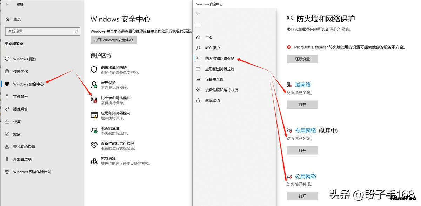421x206 pixels.
Task: Click red error icon beside Microsoft Defender warning
Action: (289, 47)
